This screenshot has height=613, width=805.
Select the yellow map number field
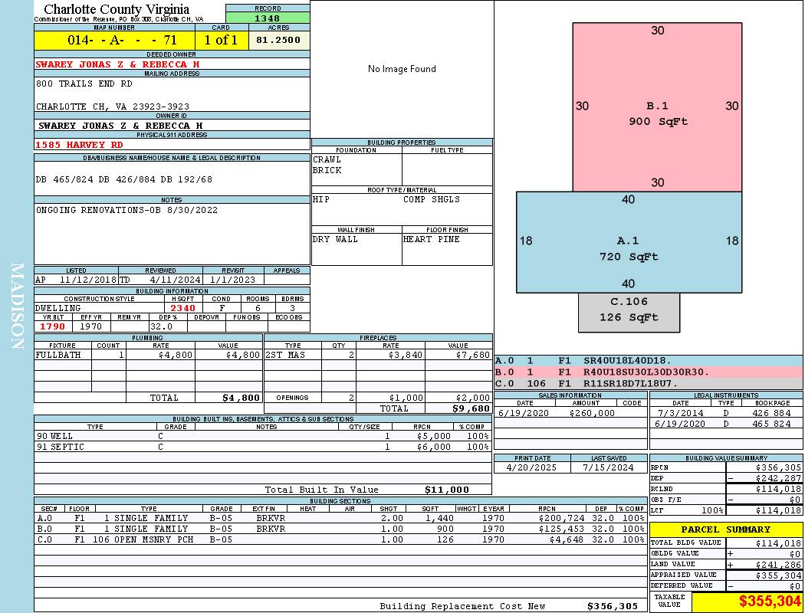click(114, 40)
